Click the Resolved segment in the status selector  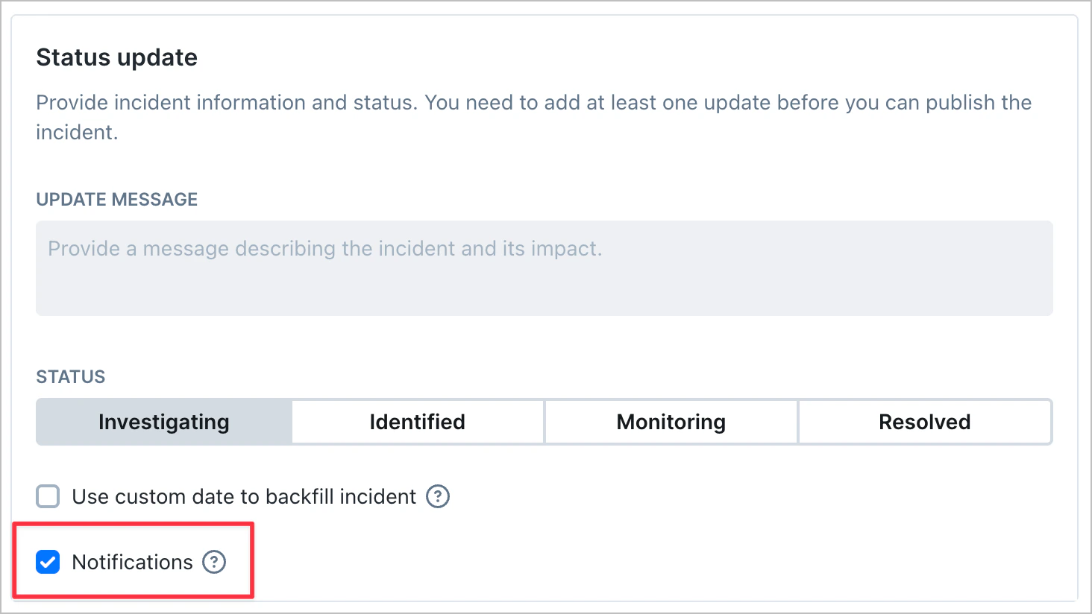tap(925, 422)
